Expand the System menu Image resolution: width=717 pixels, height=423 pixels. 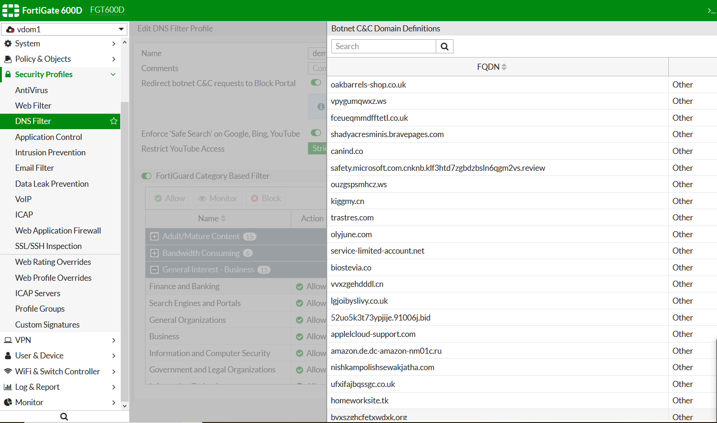pyautogui.click(x=114, y=44)
